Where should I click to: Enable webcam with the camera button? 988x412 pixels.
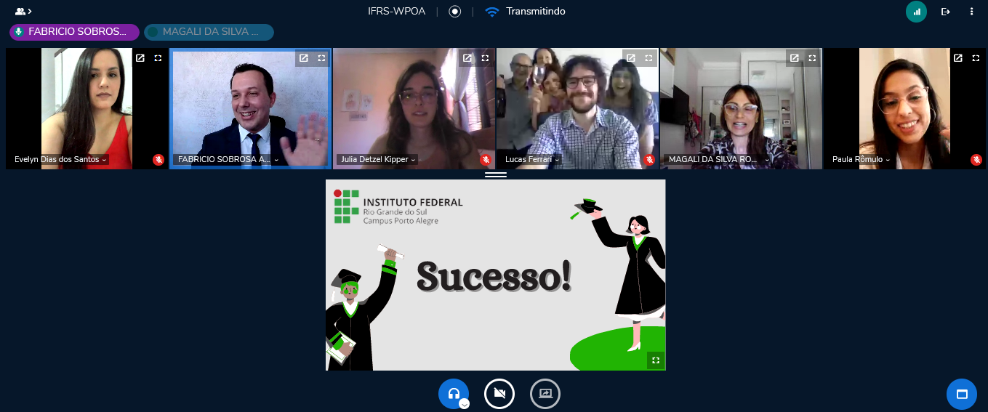click(x=499, y=394)
